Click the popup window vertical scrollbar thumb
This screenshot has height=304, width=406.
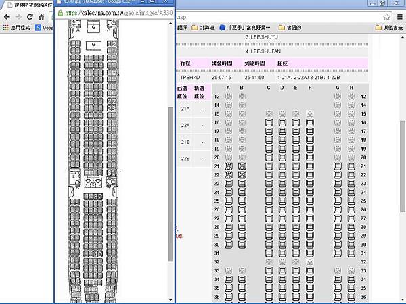171,184
